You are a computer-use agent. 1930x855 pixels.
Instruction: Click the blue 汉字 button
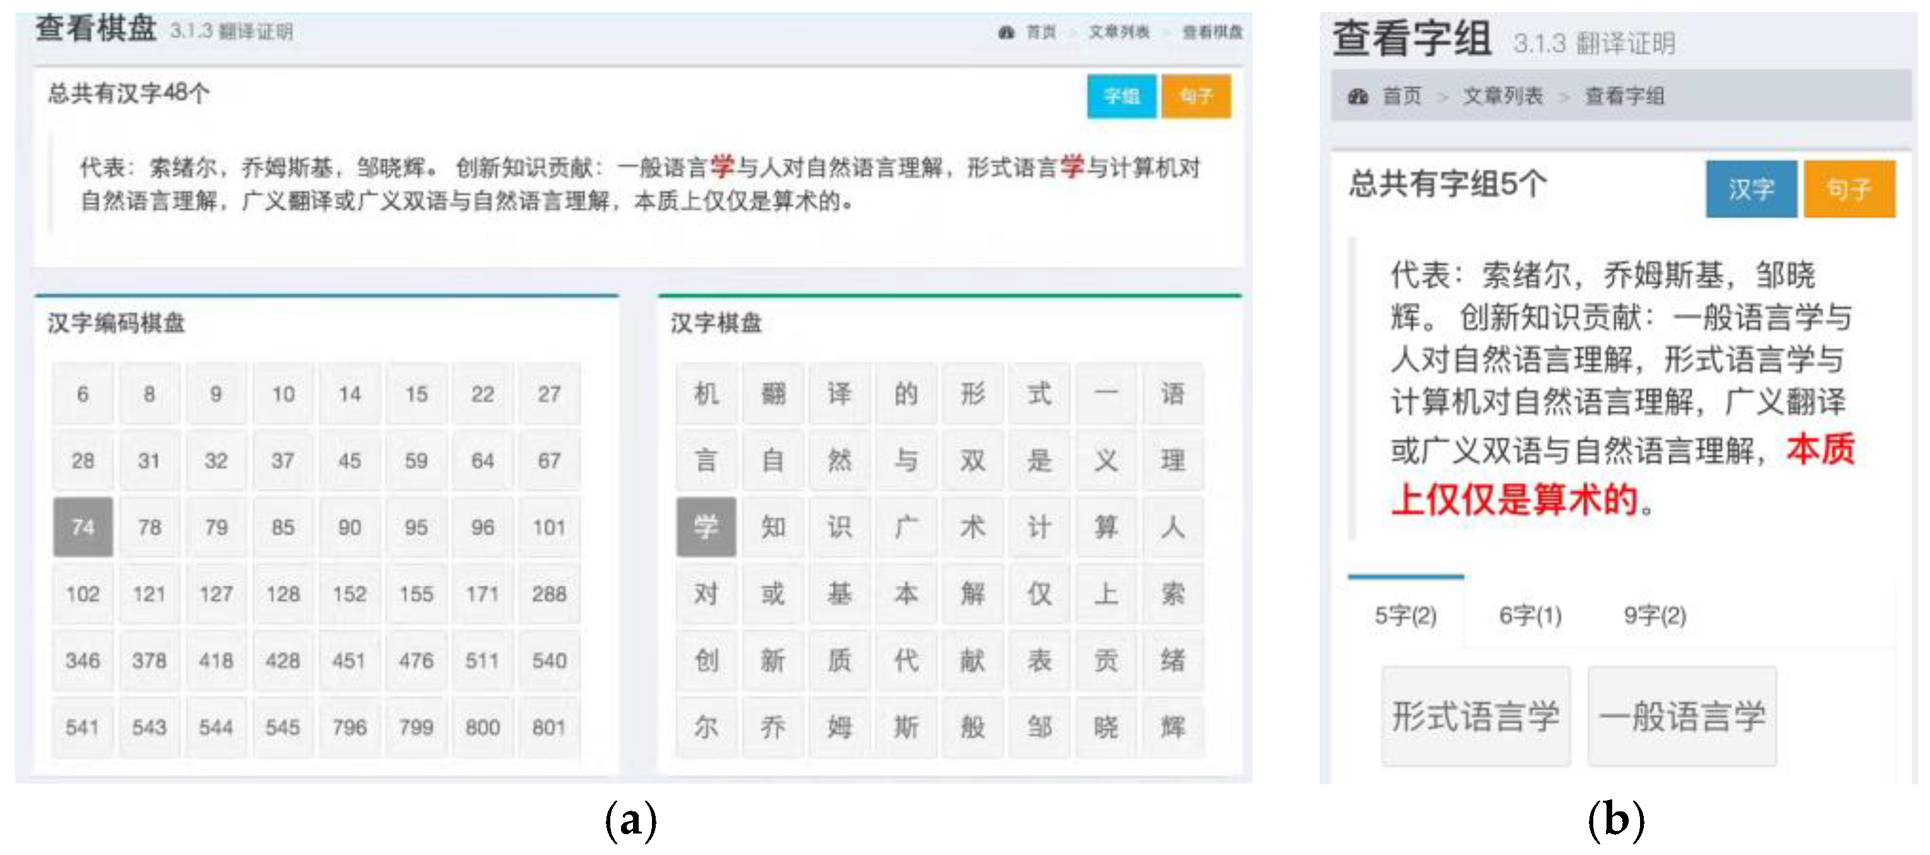pos(1751,189)
